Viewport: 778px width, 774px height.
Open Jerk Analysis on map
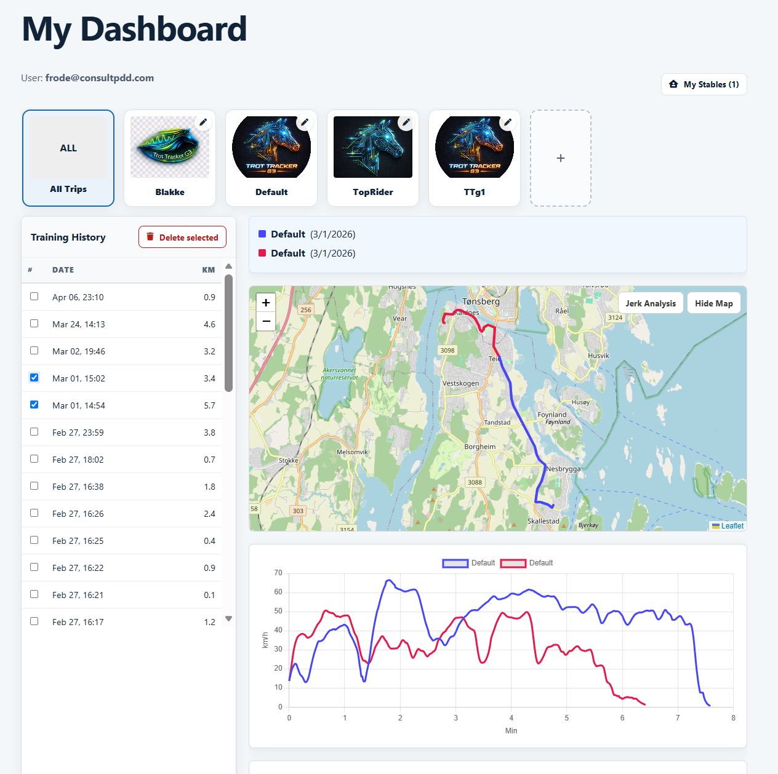(x=651, y=303)
